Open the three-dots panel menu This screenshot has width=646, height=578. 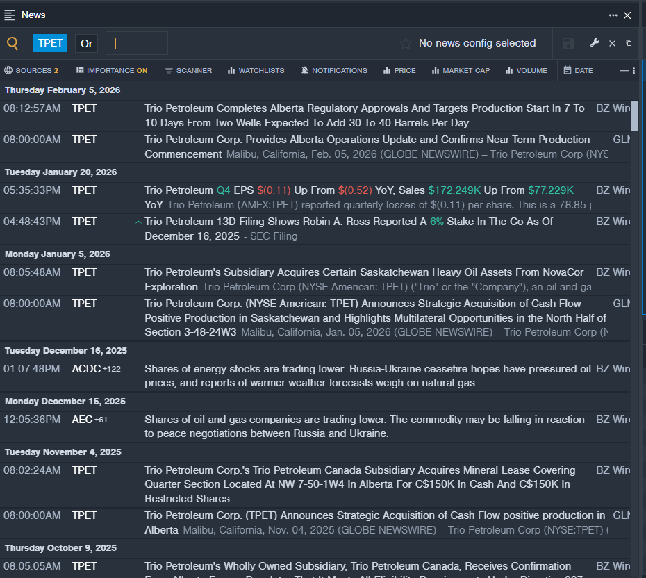pos(613,15)
